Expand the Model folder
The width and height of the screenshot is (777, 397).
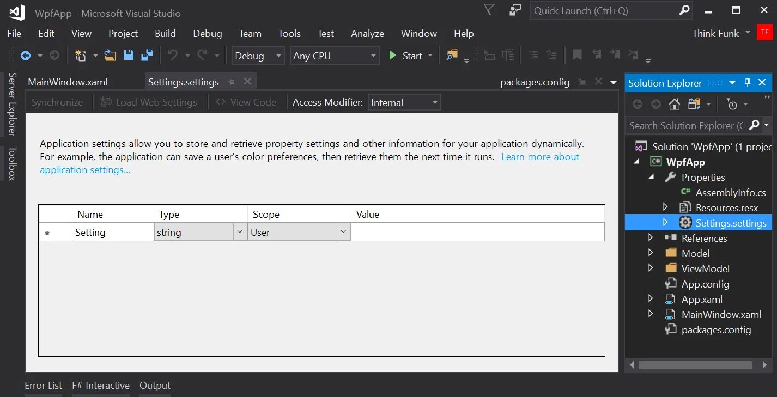[651, 253]
